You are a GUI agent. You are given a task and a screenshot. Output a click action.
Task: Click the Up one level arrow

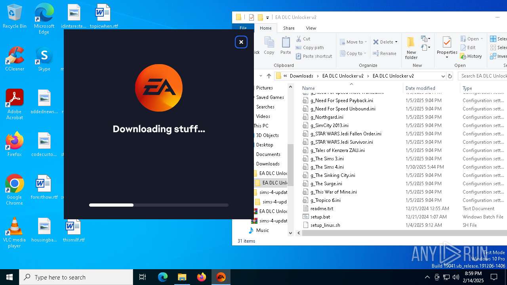(x=269, y=76)
